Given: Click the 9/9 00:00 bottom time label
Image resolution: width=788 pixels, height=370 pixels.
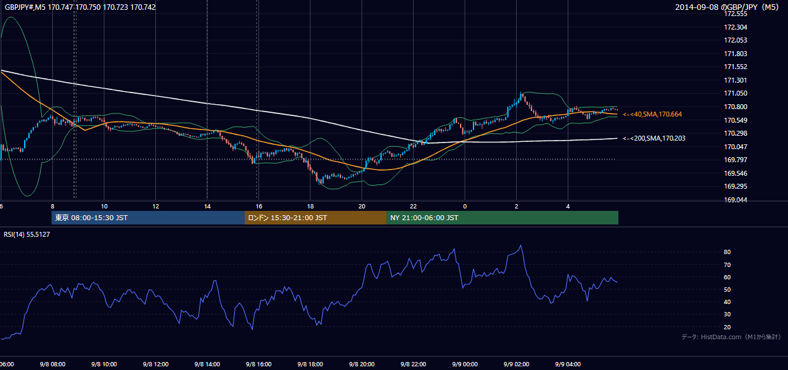Looking at the screenshot, I should coord(465,364).
